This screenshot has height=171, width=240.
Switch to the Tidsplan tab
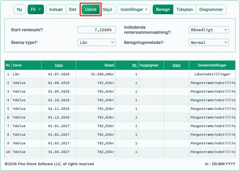pyautogui.click(x=184, y=10)
